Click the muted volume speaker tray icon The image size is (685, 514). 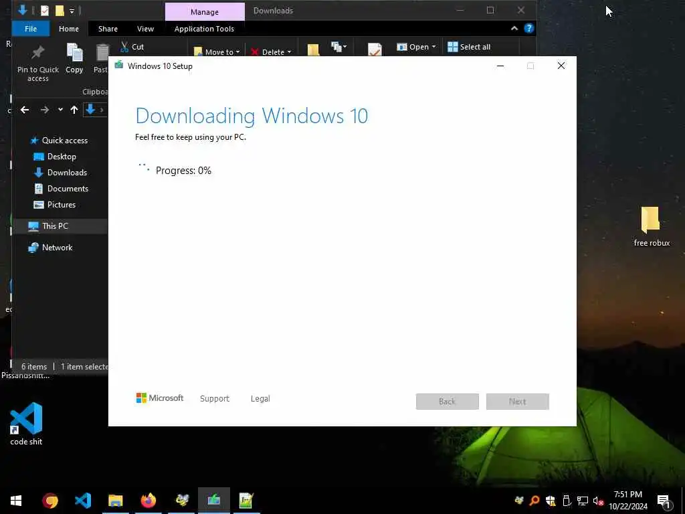pos(597,501)
